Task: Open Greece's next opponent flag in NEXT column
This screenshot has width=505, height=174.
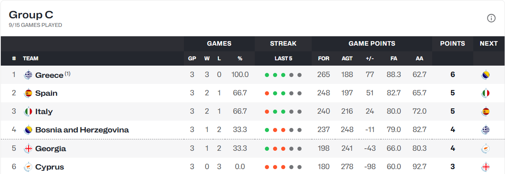Action: (x=485, y=75)
